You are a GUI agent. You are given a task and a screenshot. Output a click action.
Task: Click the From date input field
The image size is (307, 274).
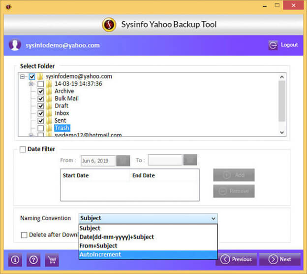(98, 161)
